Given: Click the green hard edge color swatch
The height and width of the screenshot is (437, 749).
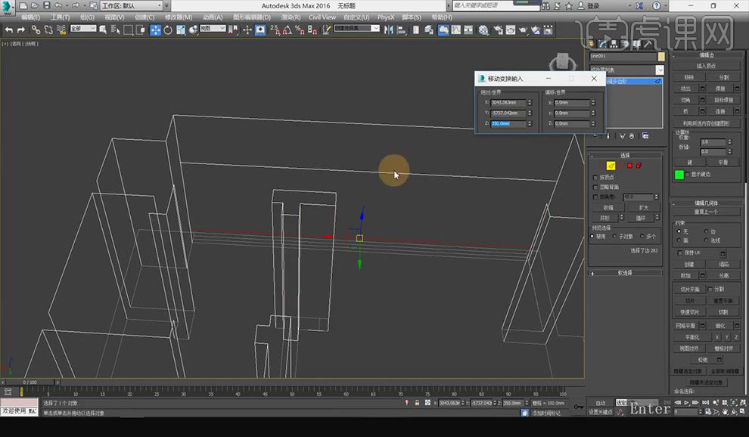Looking at the screenshot, I should pyautogui.click(x=679, y=175).
